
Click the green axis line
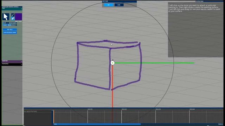(x=154, y=63)
